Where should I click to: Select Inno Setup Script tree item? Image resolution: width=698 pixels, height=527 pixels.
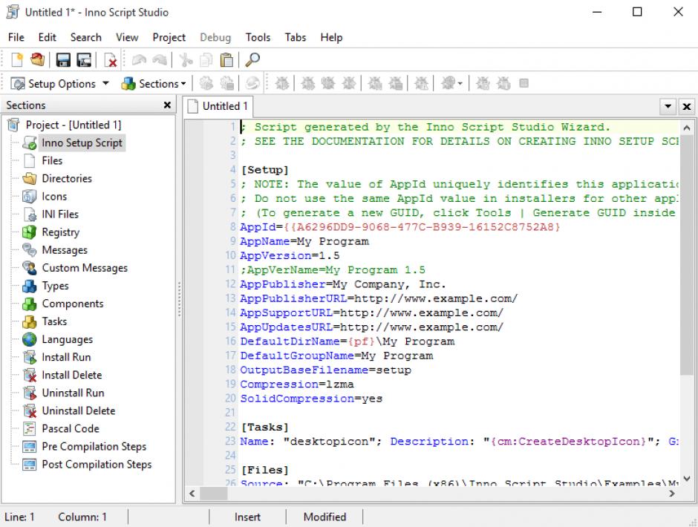(x=82, y=143)
